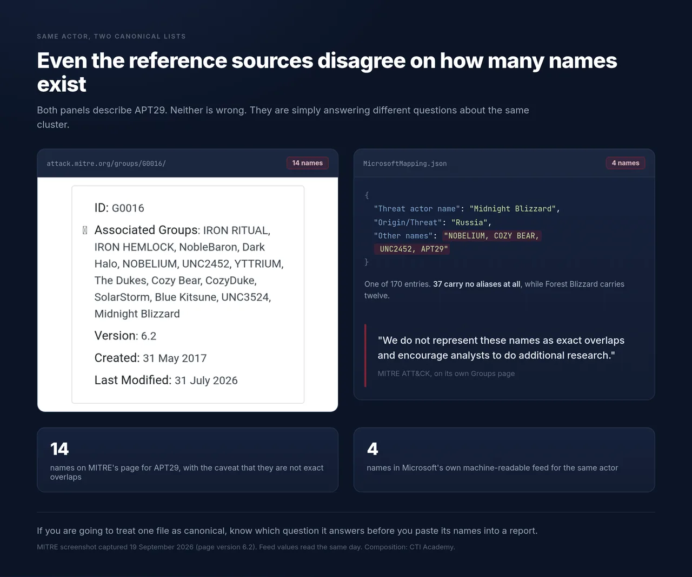Click the "MITRE ATT&CK, on its own Groups page" attribution
The width and height of the screenshot is (692, 577).
point(446,374)
